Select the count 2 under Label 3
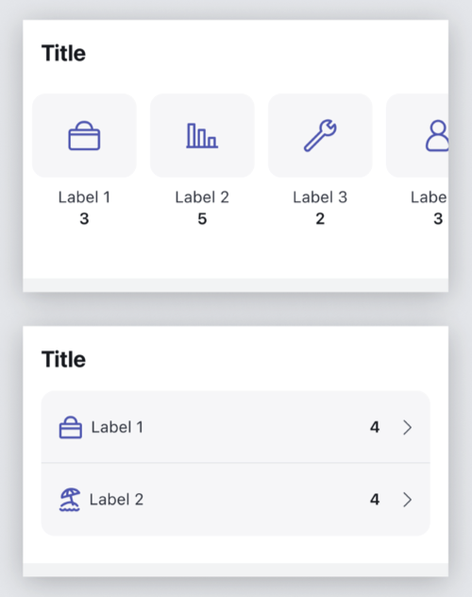The height and width of the screenshot is (597, 472). (x=320, y=219)
